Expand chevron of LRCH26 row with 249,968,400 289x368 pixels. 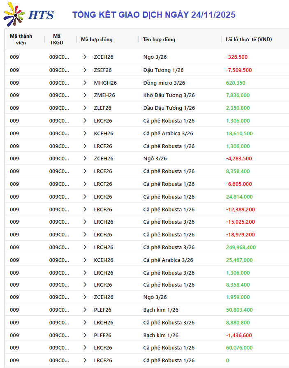[x=85, y=247]
